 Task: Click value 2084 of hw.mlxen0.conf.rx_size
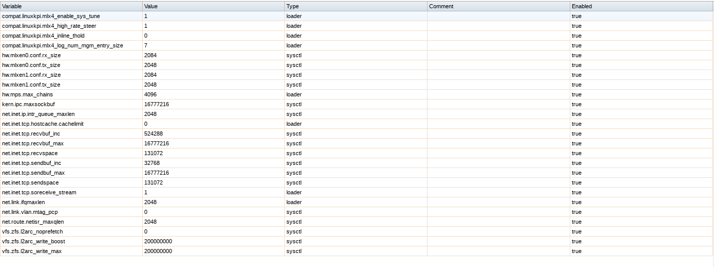pos(150,55)
